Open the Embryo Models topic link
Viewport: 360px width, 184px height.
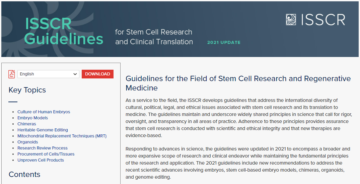tap(32, 118)
